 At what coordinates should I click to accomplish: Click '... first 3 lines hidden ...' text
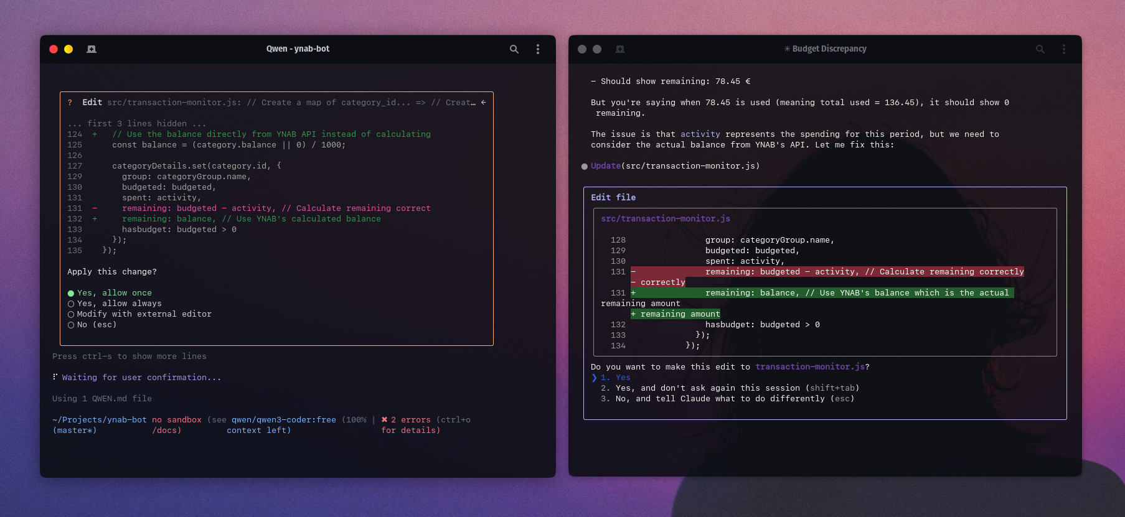(137, 124)
